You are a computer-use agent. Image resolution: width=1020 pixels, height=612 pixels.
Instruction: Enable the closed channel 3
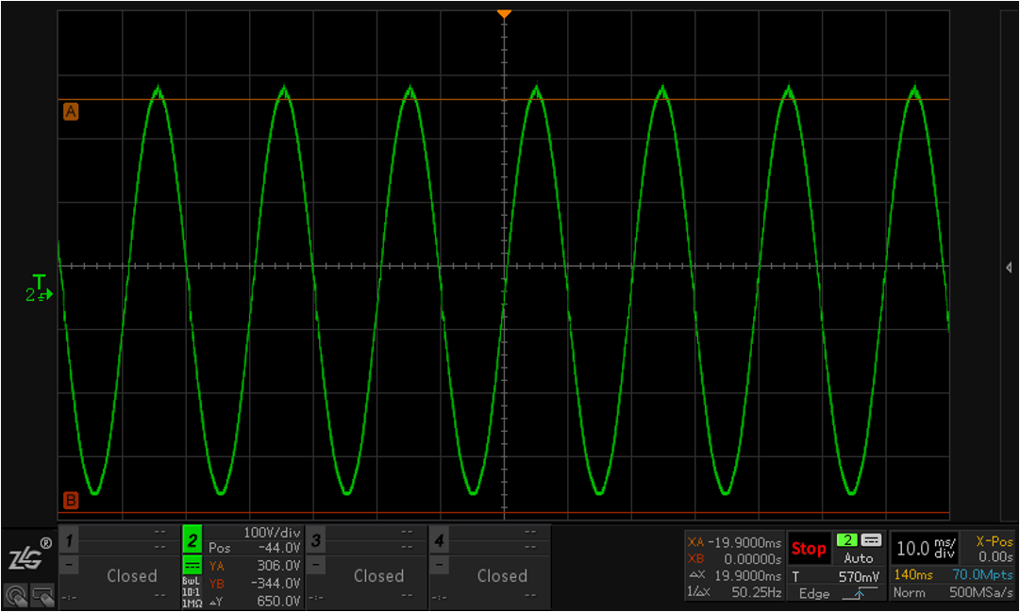(x=378, y=575)
